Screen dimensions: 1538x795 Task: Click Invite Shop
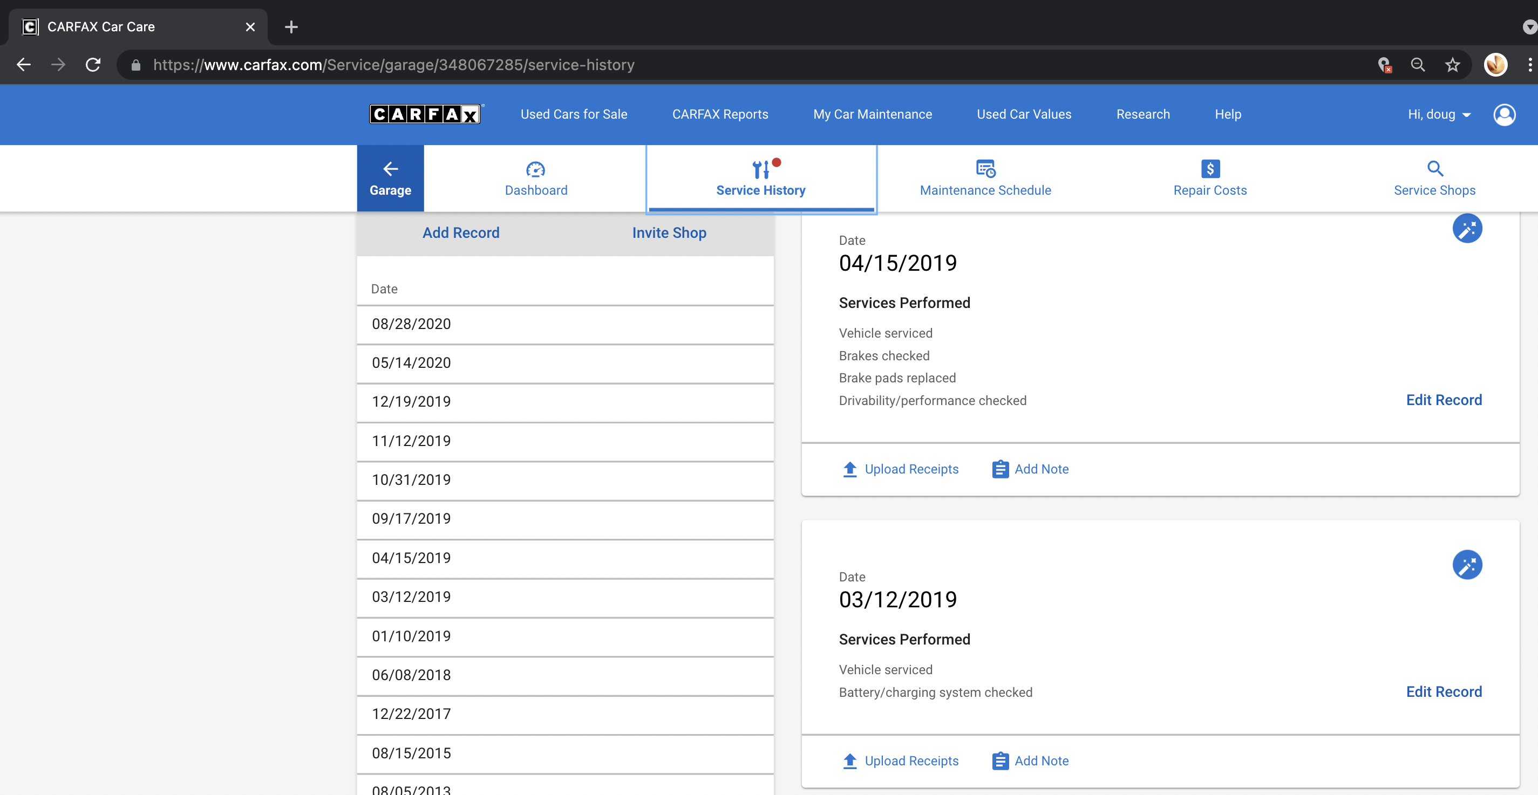coord(669,233)
